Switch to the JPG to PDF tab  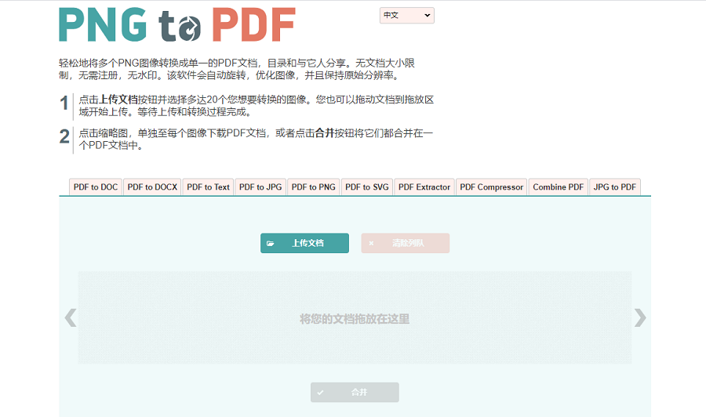[x=615, y=187]
